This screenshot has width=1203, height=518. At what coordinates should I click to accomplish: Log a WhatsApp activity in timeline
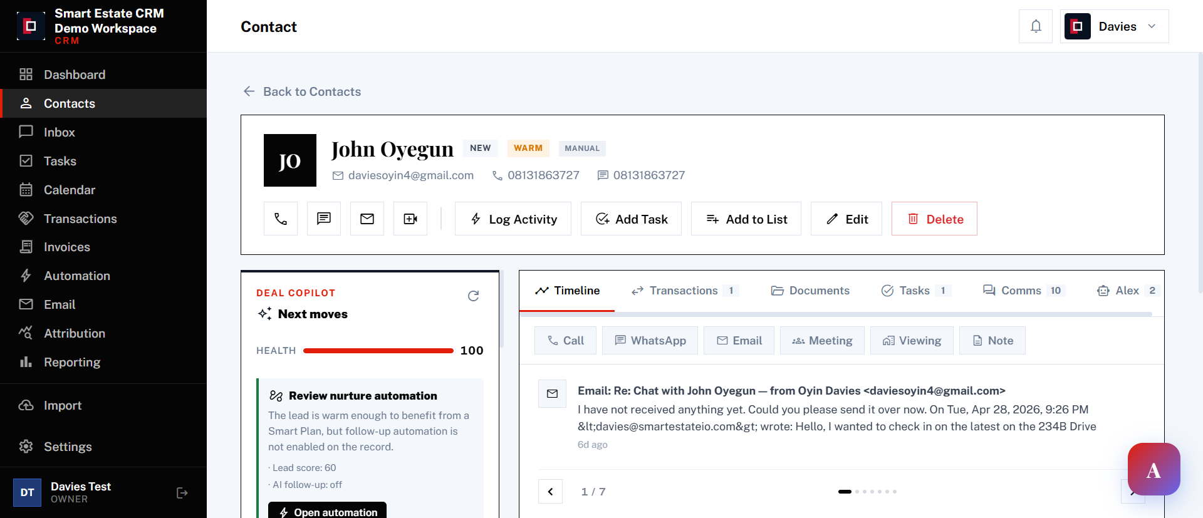650,340
